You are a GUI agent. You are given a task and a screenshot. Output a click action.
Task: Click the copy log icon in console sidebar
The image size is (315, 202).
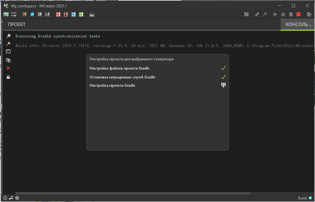(x=8, y=60)
